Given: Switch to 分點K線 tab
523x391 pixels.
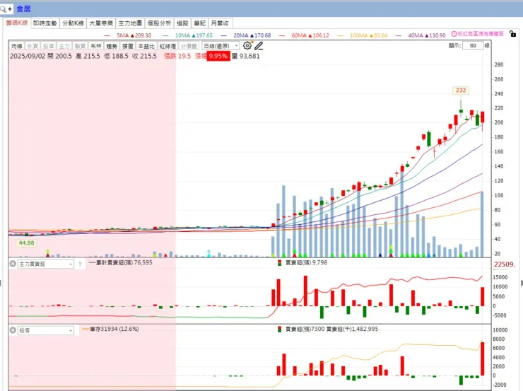Looking at the screenshot, I should click(73, 23).
